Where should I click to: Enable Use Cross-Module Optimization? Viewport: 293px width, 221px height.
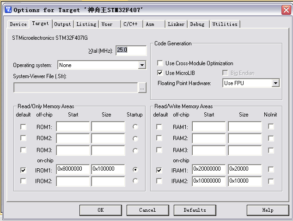click(160, 63)
